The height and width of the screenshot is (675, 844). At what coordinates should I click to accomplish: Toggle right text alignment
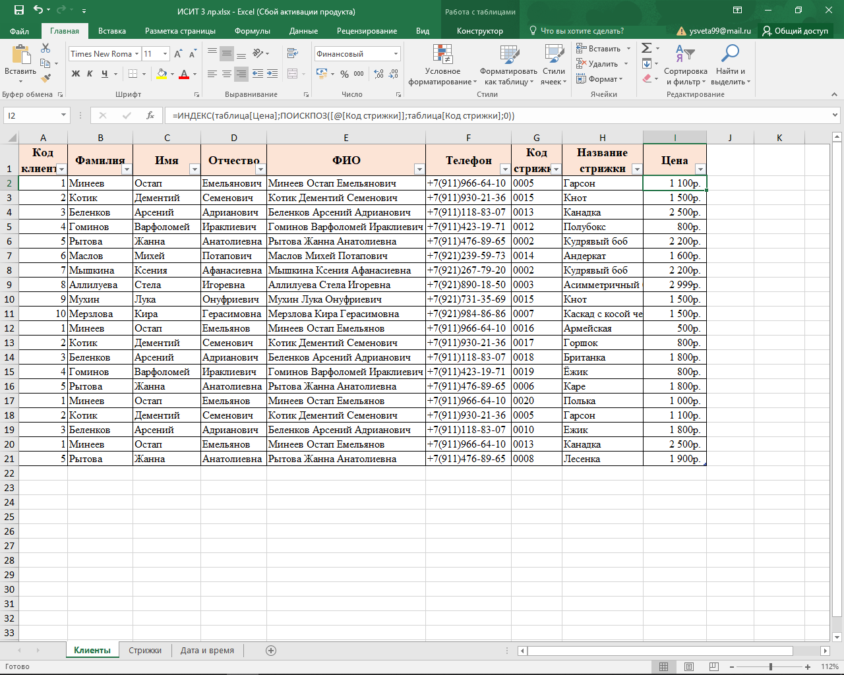click(241, 74)
